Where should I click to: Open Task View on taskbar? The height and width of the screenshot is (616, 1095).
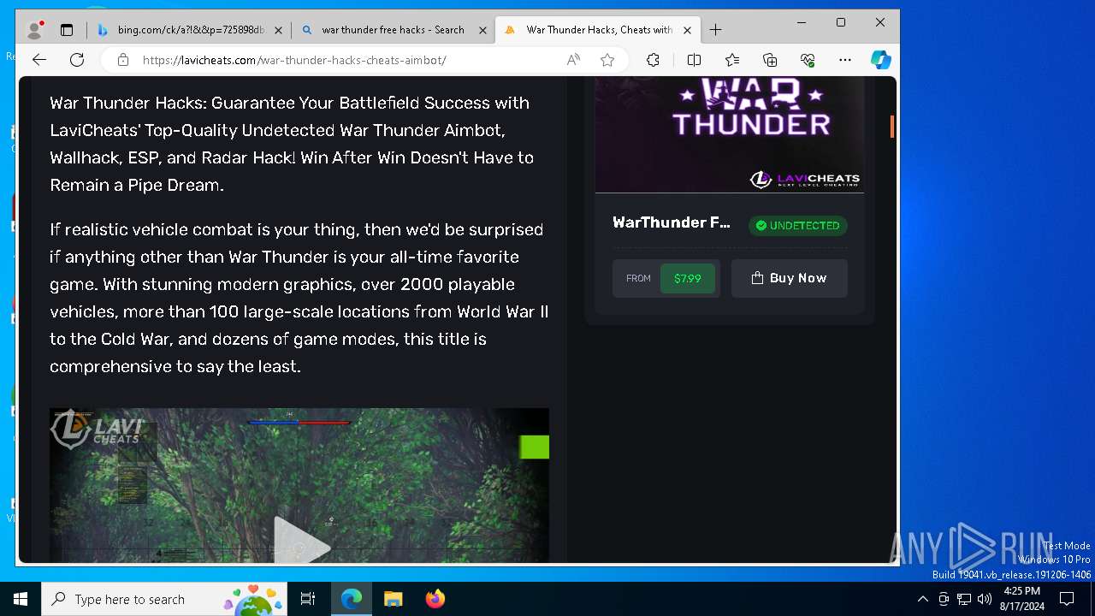[x=308, y=599]
